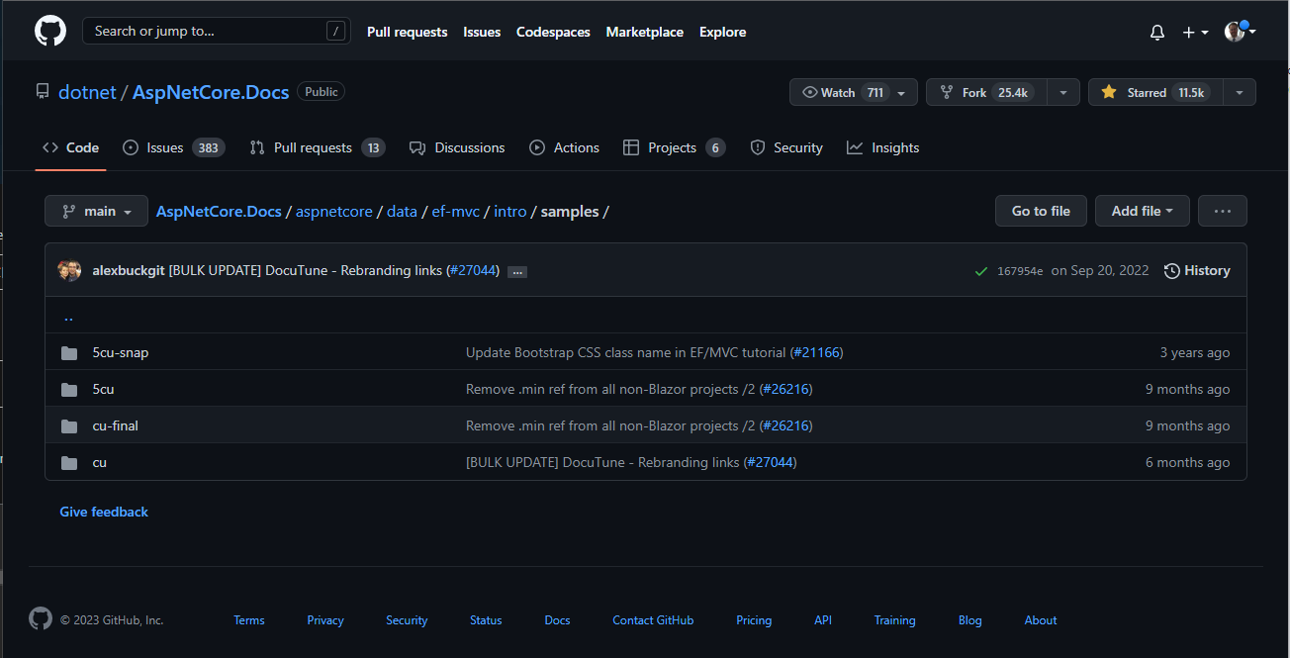Screen dimensions: 1290x658
Task: Open pull request #27044 in commit header
Action: click(x=473, y=270)
